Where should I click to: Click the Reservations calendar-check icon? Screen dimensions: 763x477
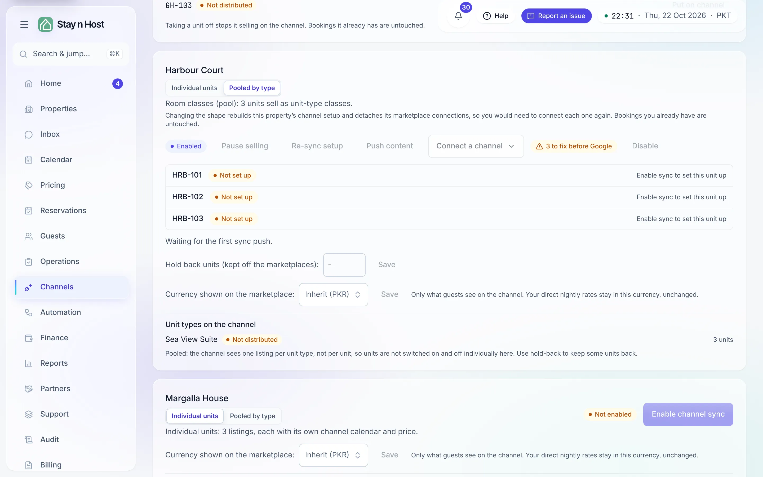(29, 211)
